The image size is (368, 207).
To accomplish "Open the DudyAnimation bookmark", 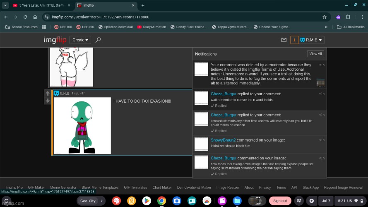I will (x=152, y=27).
